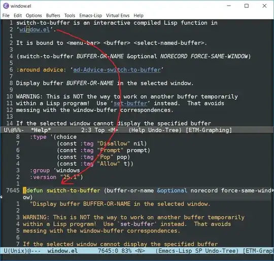274x261 pixels.
Task: Minimize the Emacs window
Action: pyautogui.click(x=229, y=6)
